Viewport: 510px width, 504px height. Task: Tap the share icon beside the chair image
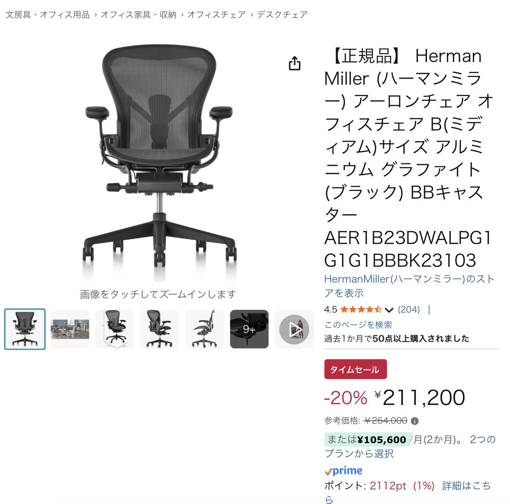pyautogui.click(x=295, y=64)
